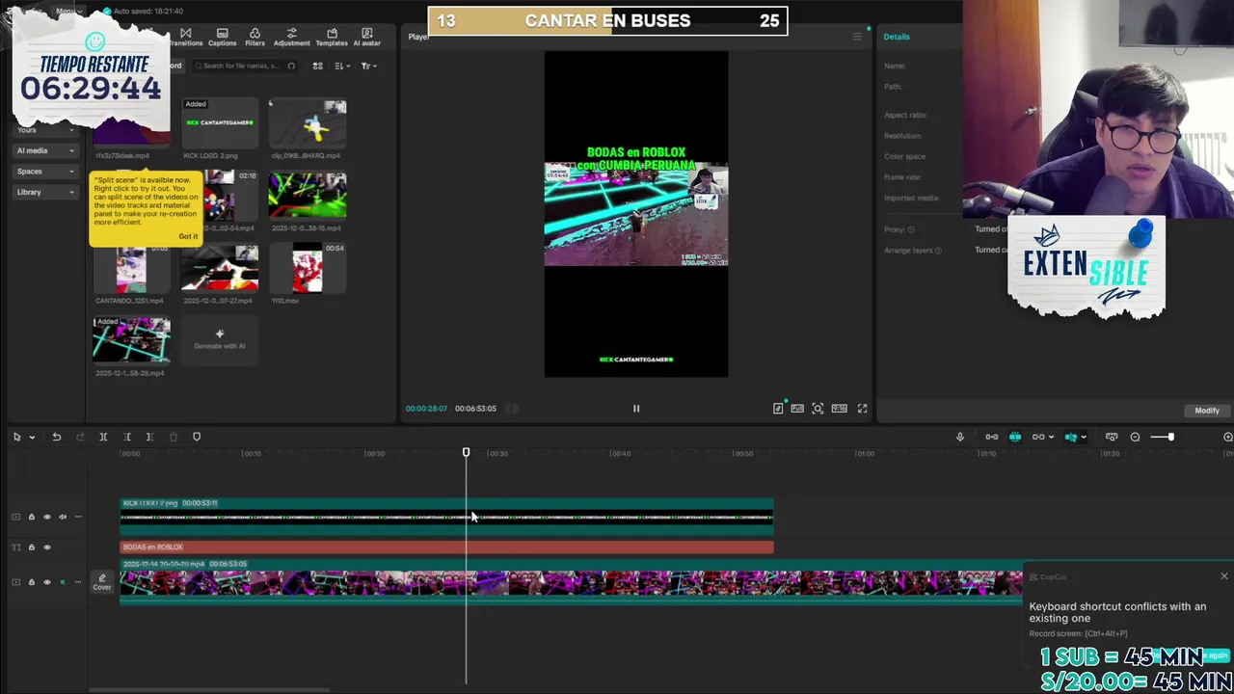
Task: Open the player zoom-to-fit icon
Action: pyautogui.click(x=818, y=409)
